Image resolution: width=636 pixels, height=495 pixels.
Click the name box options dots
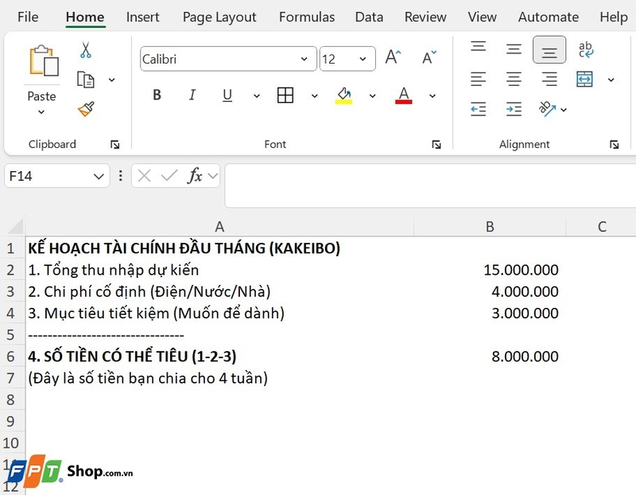pos(121,176)
